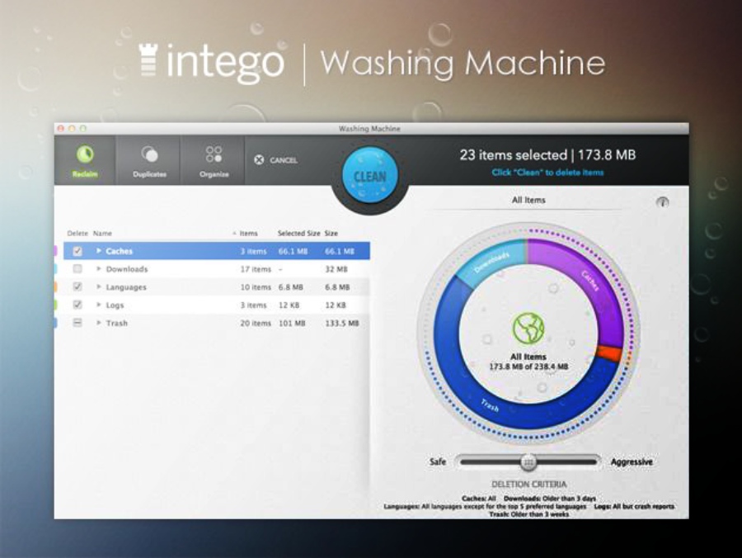Sort by the Items column header
This screenshot has width=742, height=558.
(248, 233)
